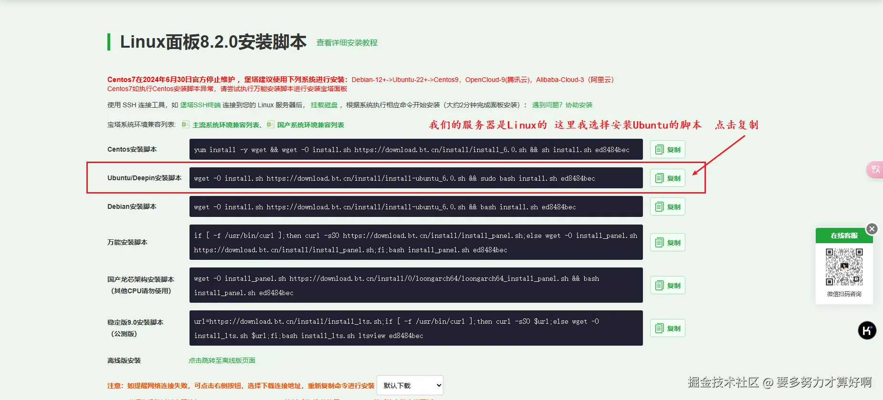Click the Debian wget command text
883x400 pixels.
[x=385, y=207]
